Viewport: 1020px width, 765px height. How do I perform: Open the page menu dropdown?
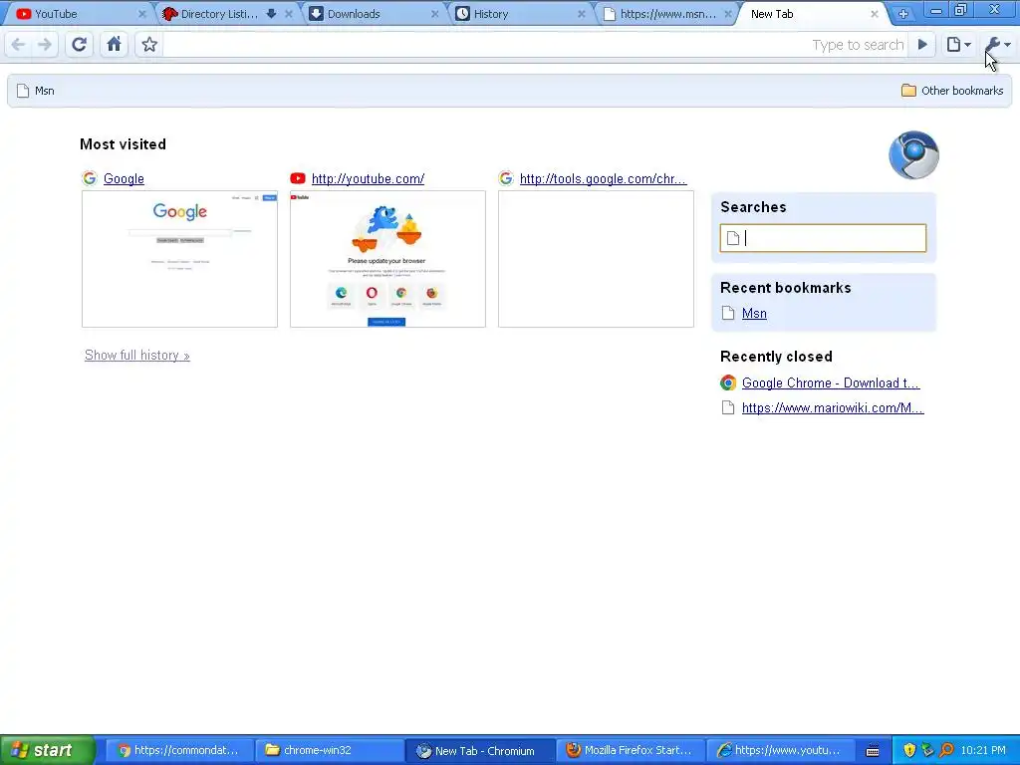[959, 44]
